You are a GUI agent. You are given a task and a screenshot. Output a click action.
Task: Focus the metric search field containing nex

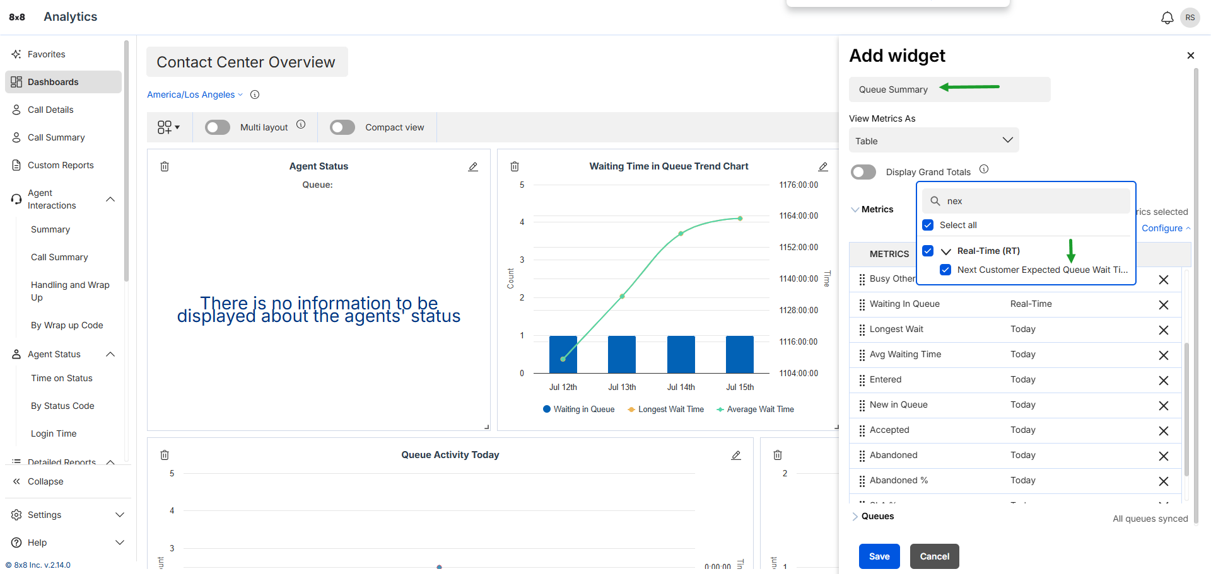[x=1026, y=201]
